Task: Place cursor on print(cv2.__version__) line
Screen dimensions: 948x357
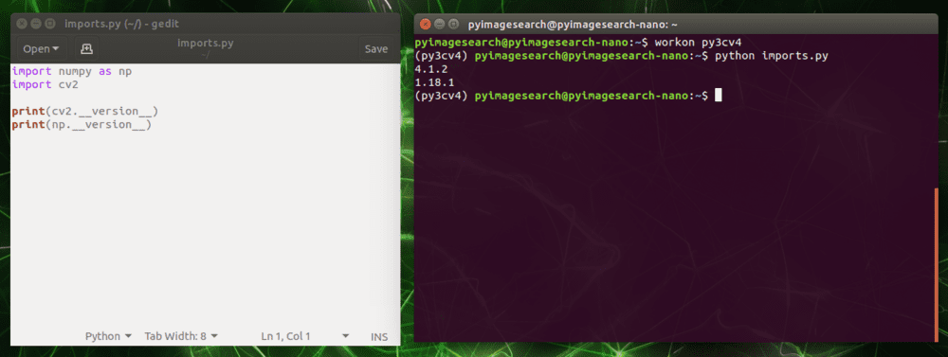Action: [x=84, y=112]
